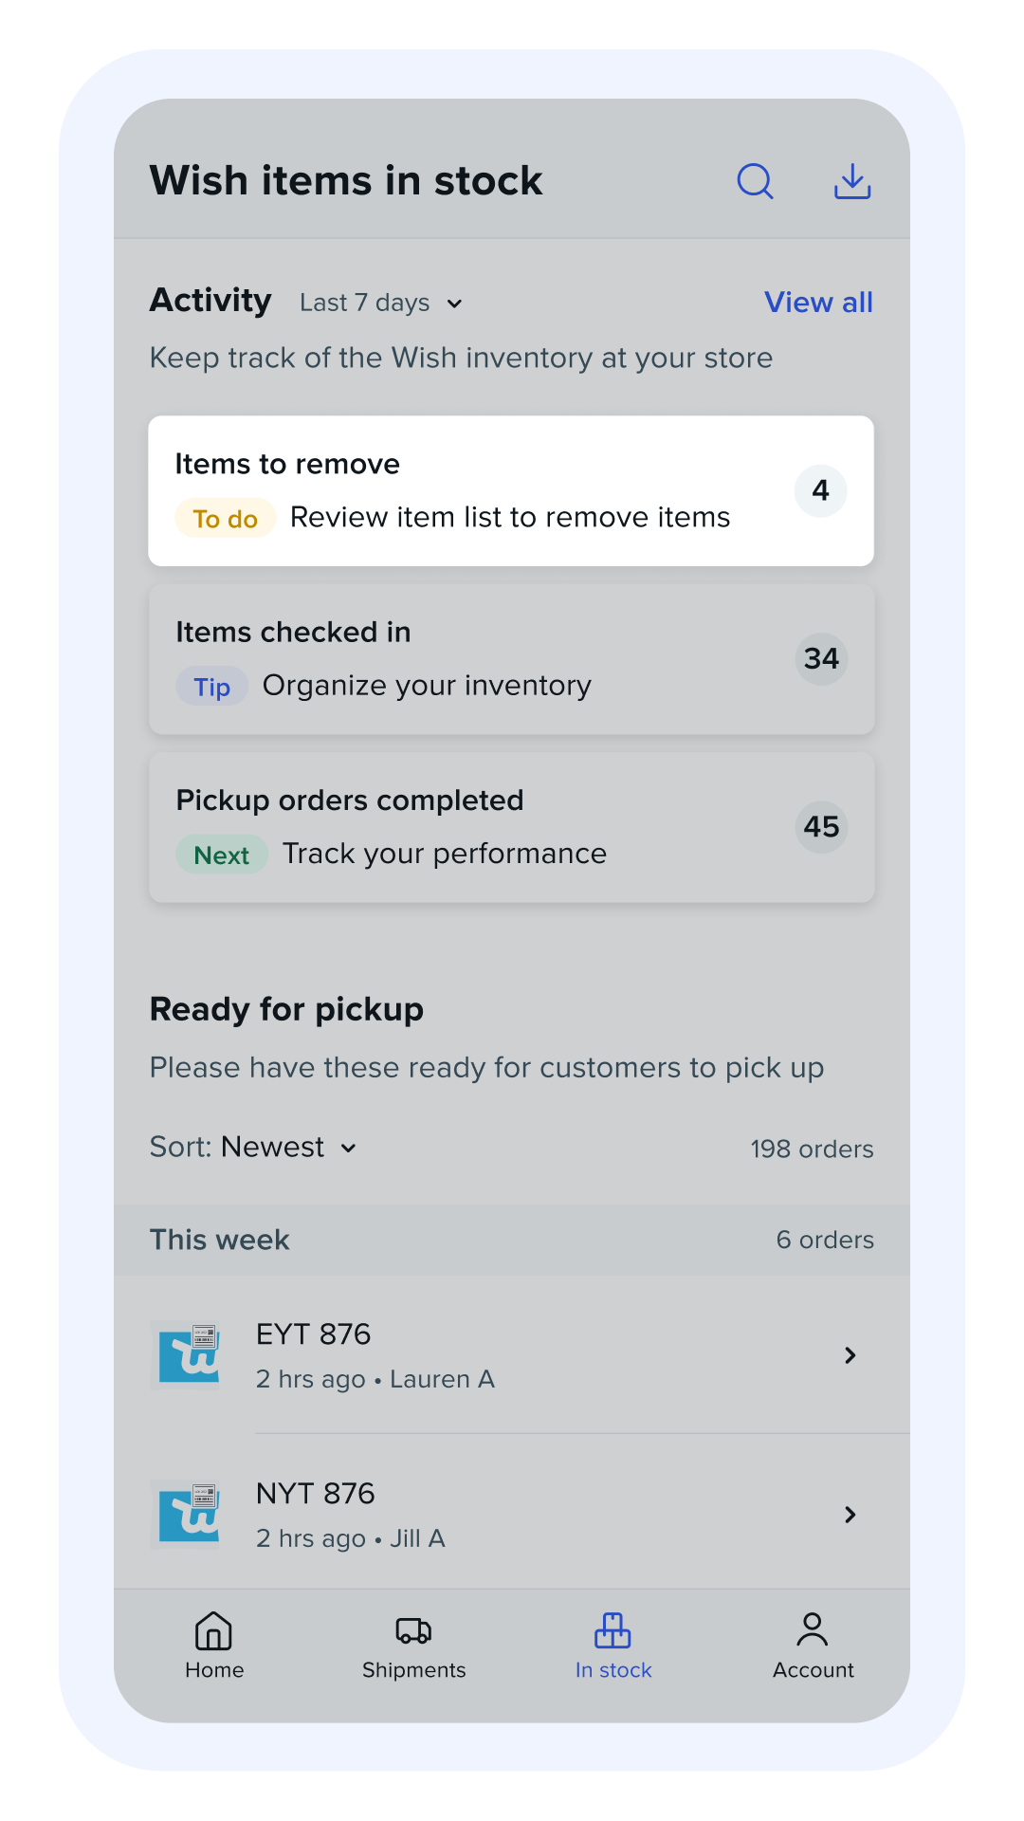Expand EYT 876 order chevron
Image resolution: width=1024 pixels, height=1821 pixels.
[x=850, y=1355]
